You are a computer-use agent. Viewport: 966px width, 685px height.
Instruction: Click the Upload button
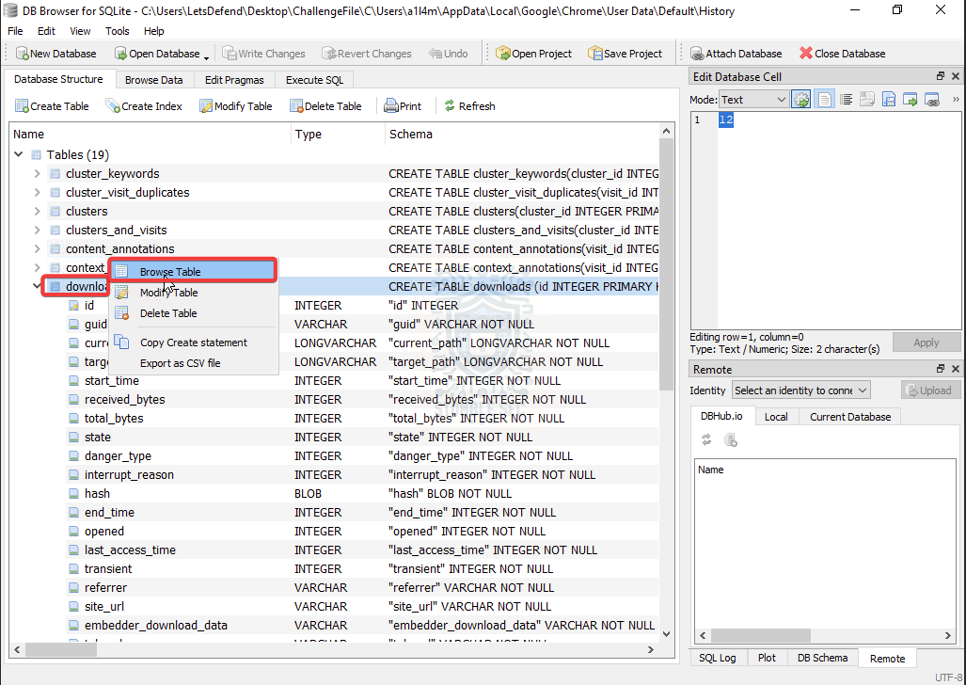[930, 390]
